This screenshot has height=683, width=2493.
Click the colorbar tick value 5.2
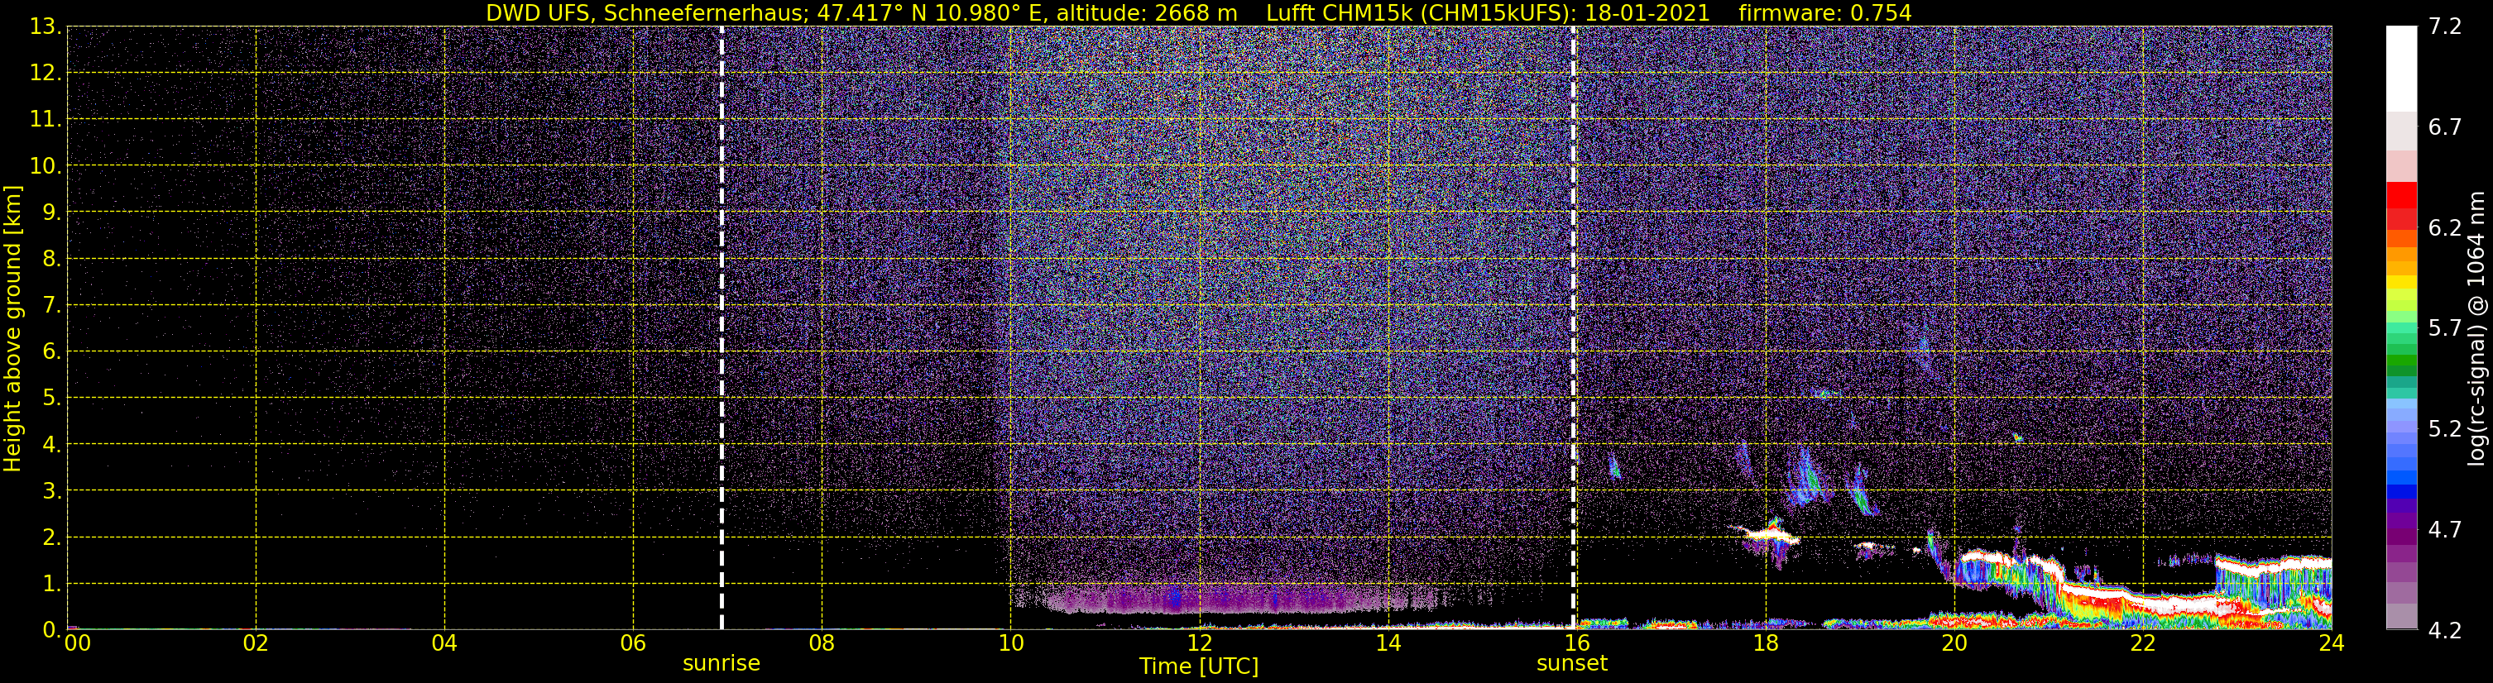point(2445,428)
